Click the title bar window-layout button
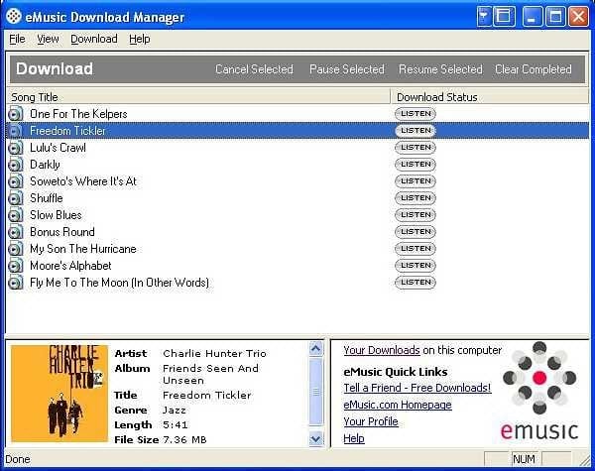The height and width of the screenshot is (471, 595). pos(504,16)
